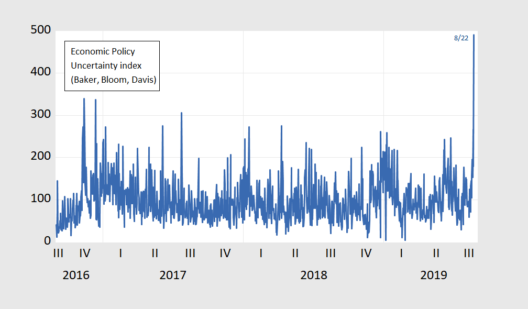Image resolution: width=528 pixels, height=309 pixels.
Task: Click the 2019 third-quarter 'III' axis label
Action: [x=469, y=253]
